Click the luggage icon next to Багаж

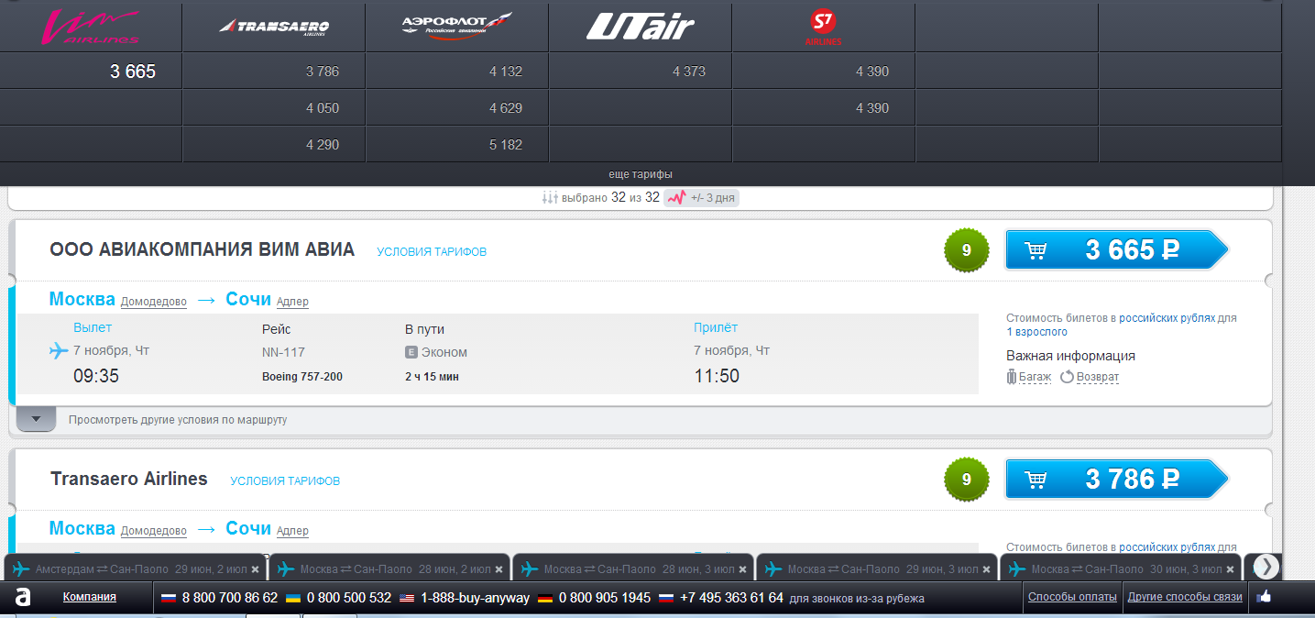pyautogui.click(x=1012, y=376)
